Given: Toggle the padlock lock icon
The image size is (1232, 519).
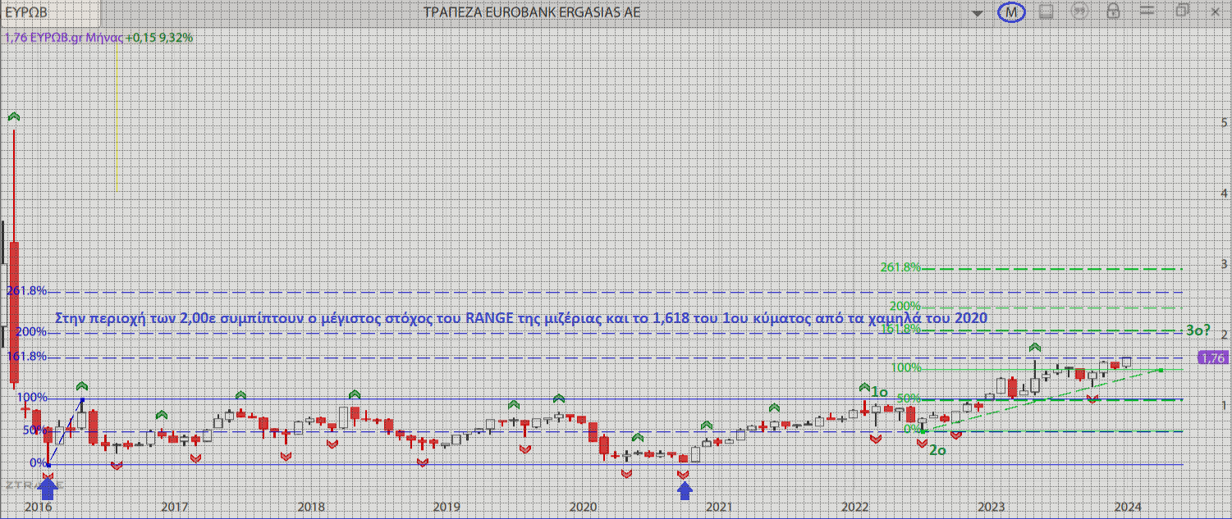Looking at the screenshot, I should pos(1113,11).
